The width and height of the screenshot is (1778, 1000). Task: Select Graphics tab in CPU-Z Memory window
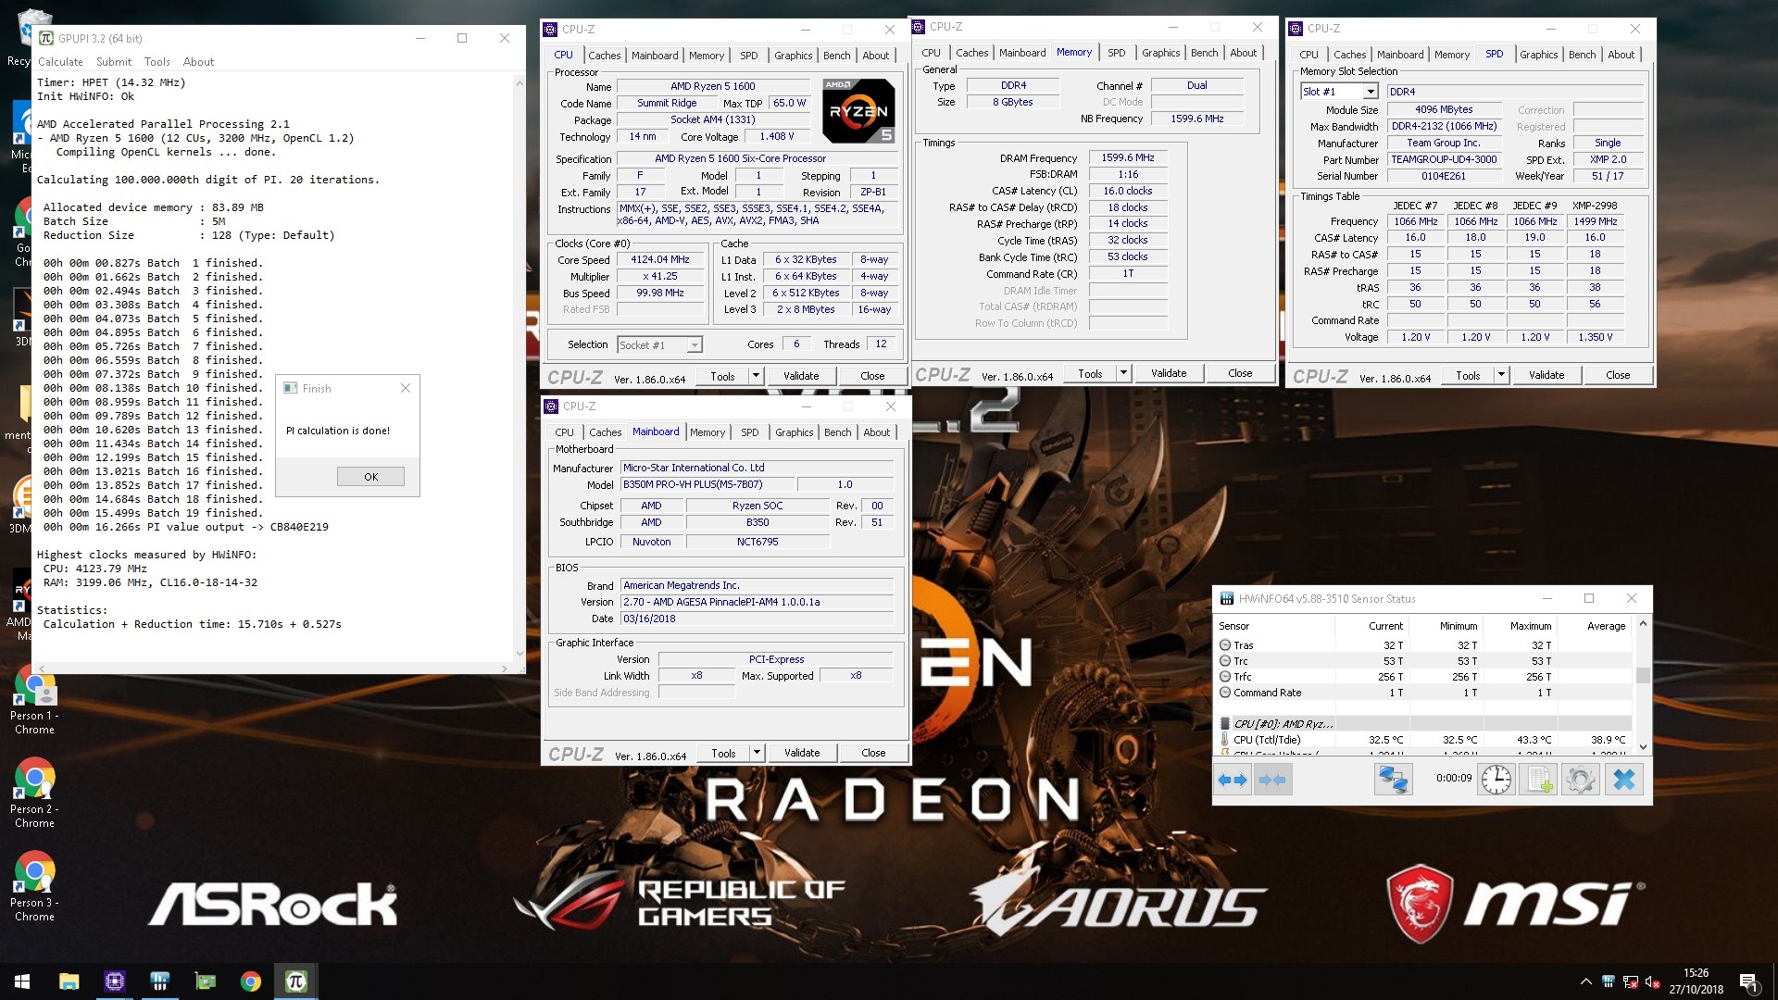pyautogui.click(x=1160, y=53)
